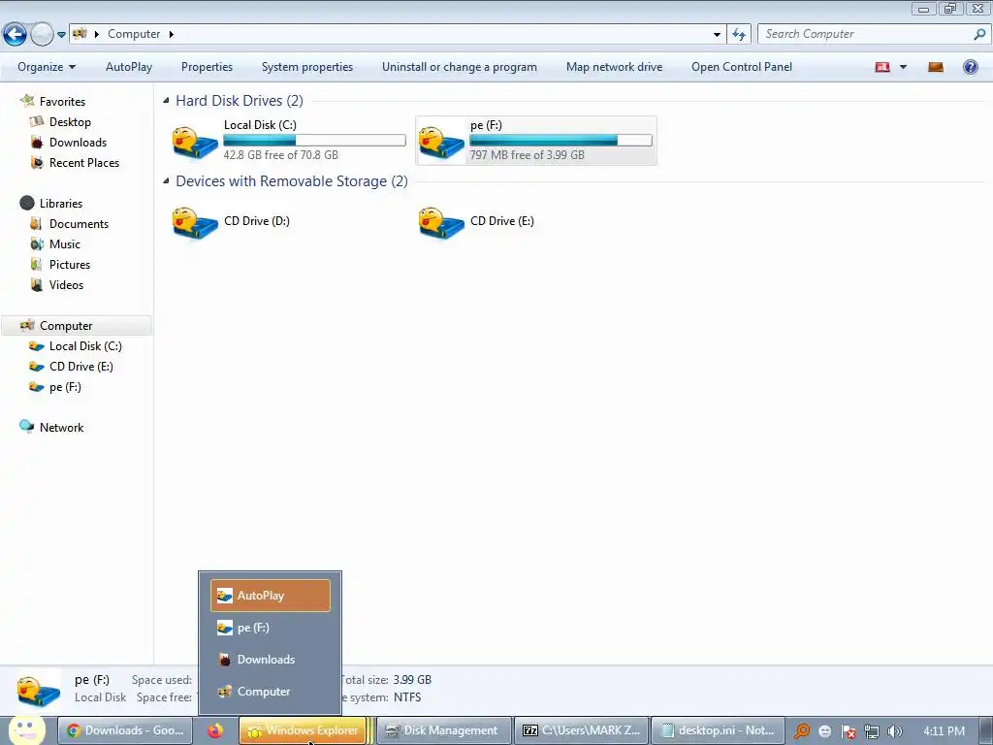Screen dimensions: 993x745
Task: Choose AutoPlay in the taskbar popup list
Action: (x=271, y=596)
